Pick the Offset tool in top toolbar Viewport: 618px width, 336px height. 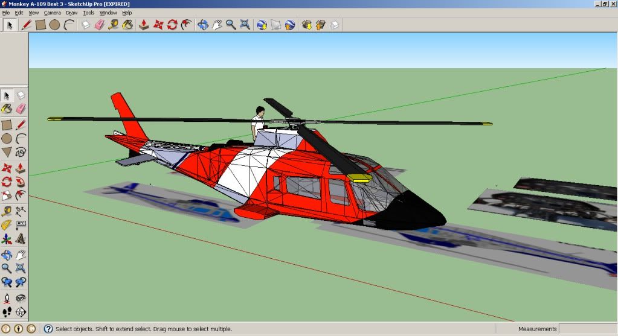tap(186, 25)
